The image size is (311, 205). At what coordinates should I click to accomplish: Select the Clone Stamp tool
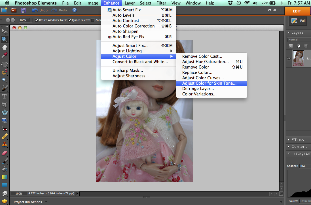coord(5,145)
